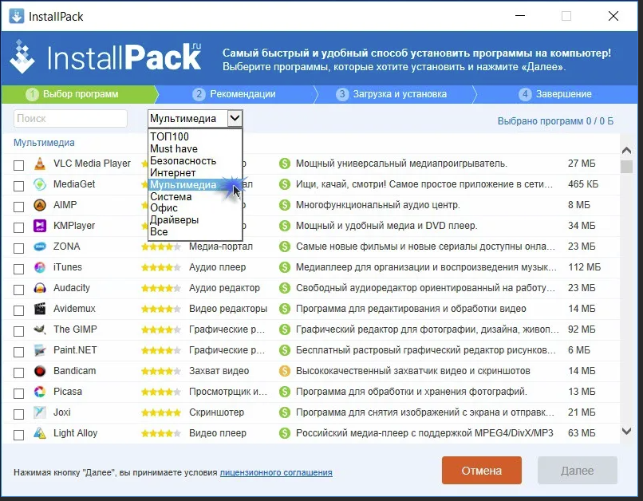Go to step 1 Выбор программ
This screenshot has height=501, width=643.
80,94
